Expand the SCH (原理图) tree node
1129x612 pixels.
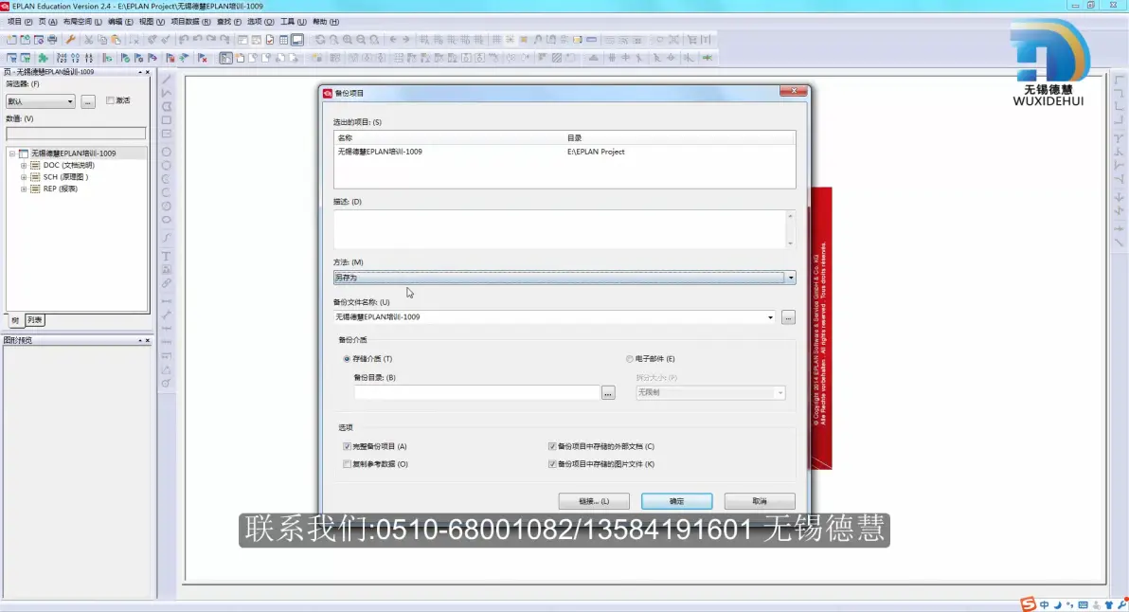click(24, 177)
